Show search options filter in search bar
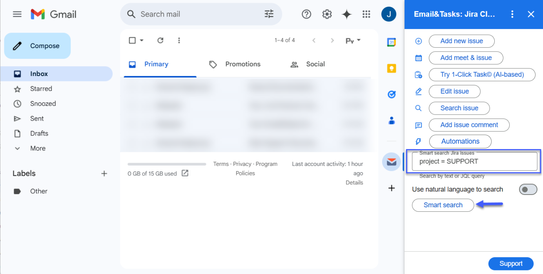 (269, 14)
